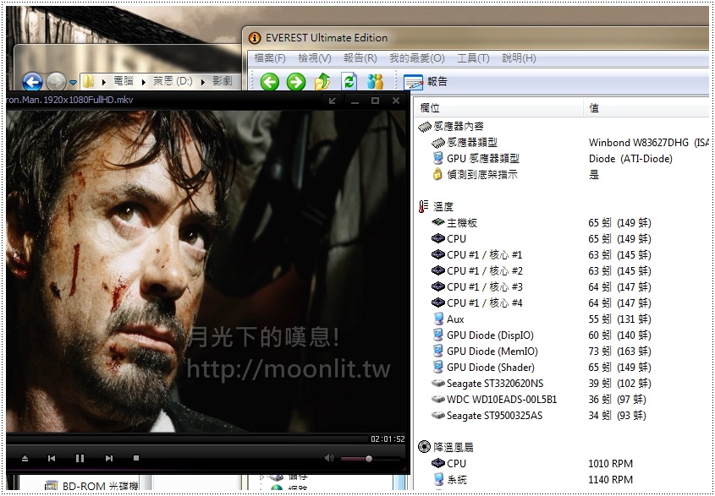Click the 報告 report button in toolbar
Image resolution: width=715 pixels, height=496 pixels.
point(426,82)
